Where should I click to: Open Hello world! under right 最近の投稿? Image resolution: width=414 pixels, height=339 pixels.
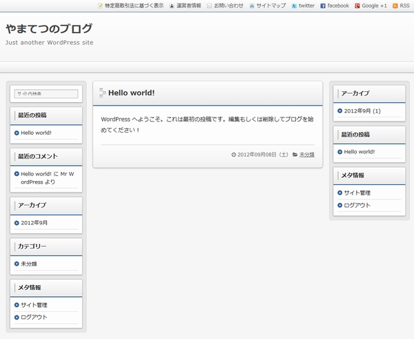pos(359,152)
